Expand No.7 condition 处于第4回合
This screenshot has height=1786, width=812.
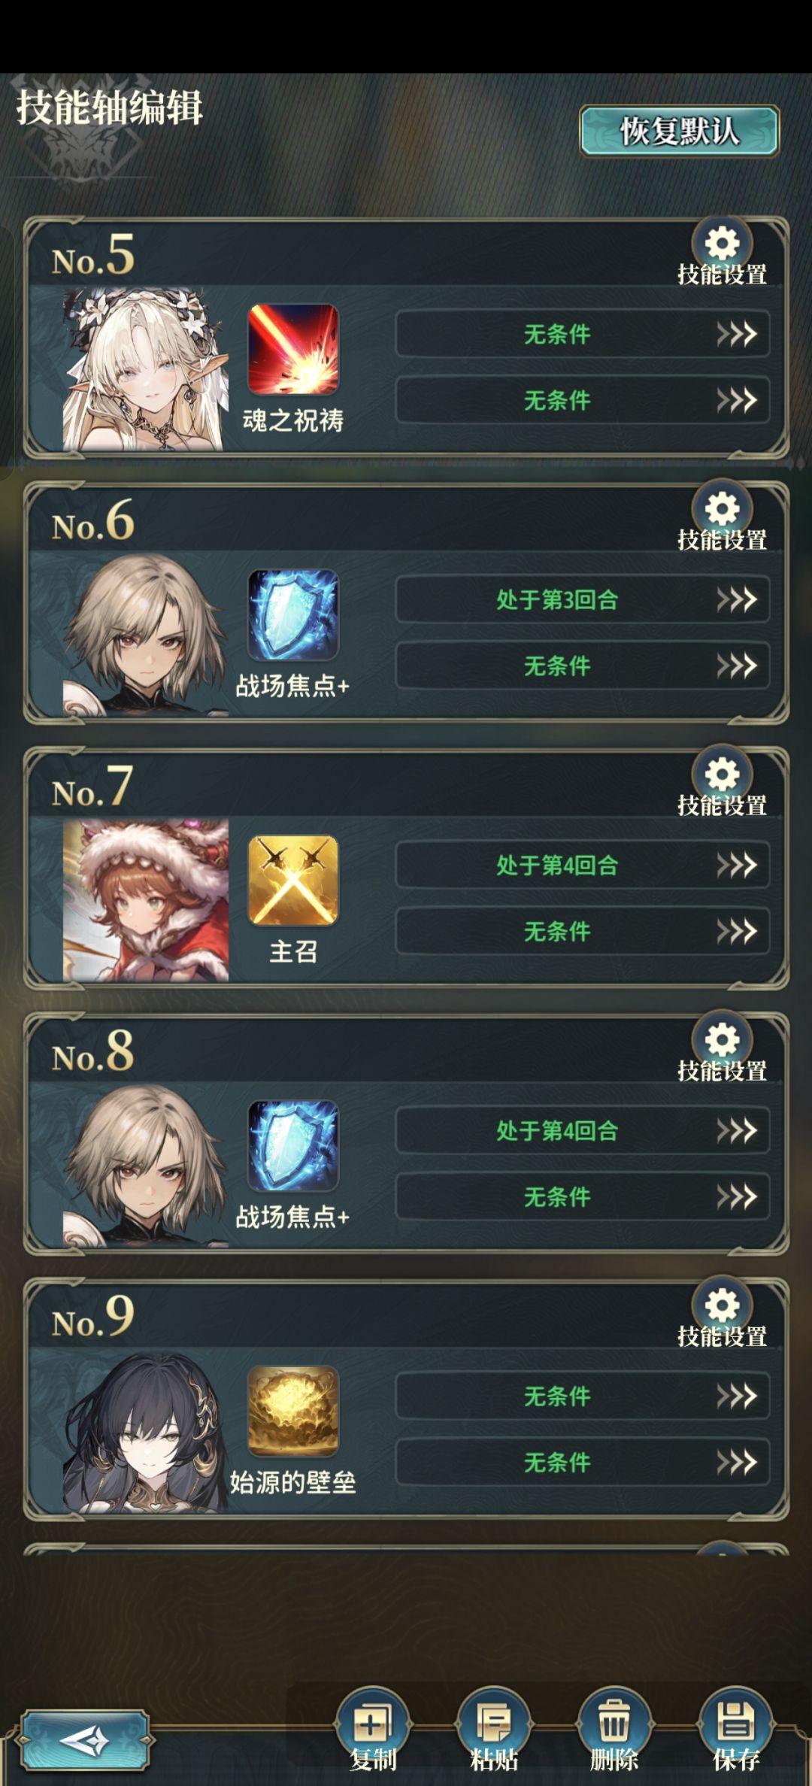pos(583,865)
